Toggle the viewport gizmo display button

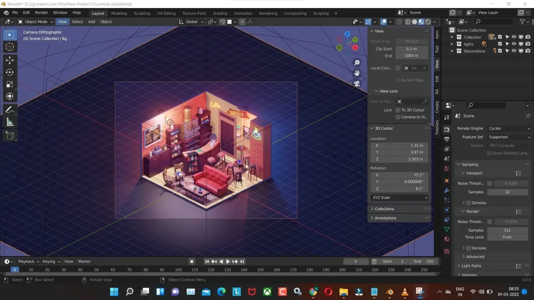click(368, 22)
